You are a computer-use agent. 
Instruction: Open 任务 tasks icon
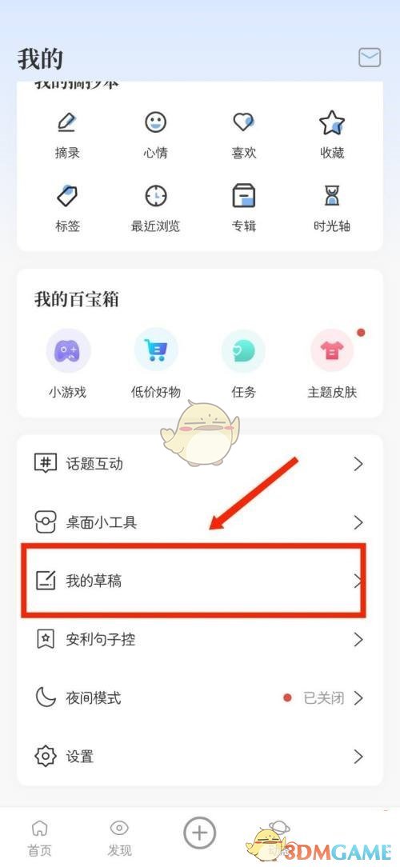[x=243, y=350]
